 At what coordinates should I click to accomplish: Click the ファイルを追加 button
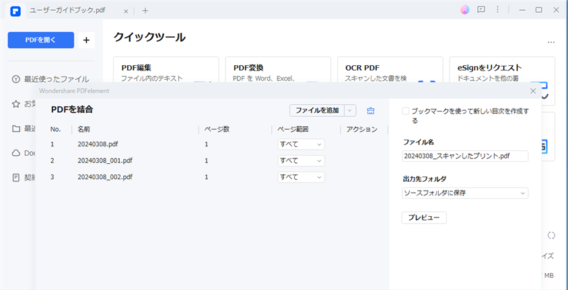317,110
